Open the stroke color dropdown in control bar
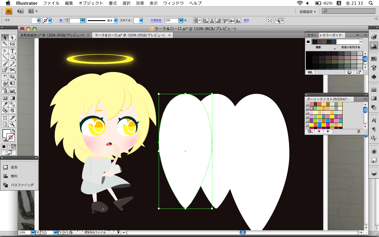Screen dimensions: 379x237 click(x=50, y=20)
